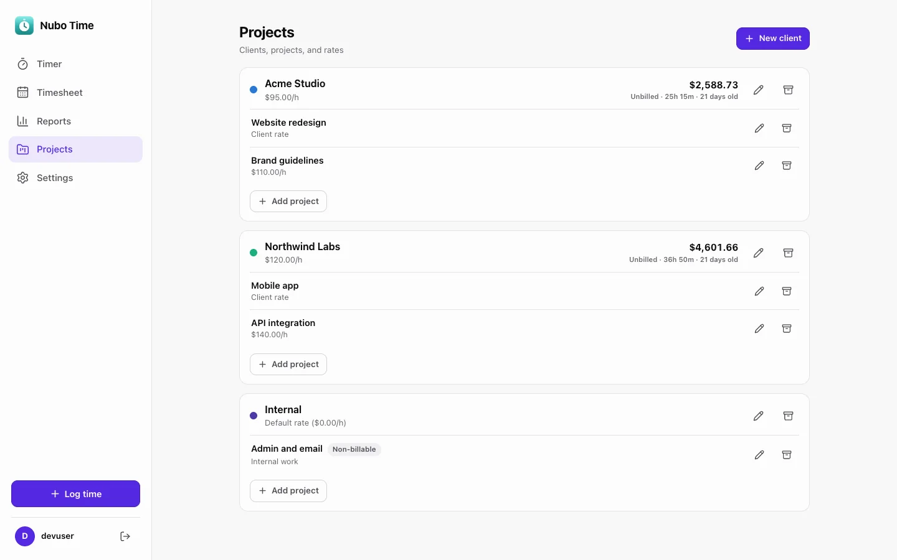Archive the Internal client
This screenshot has height=560, width=897.
tap(788, 416)
